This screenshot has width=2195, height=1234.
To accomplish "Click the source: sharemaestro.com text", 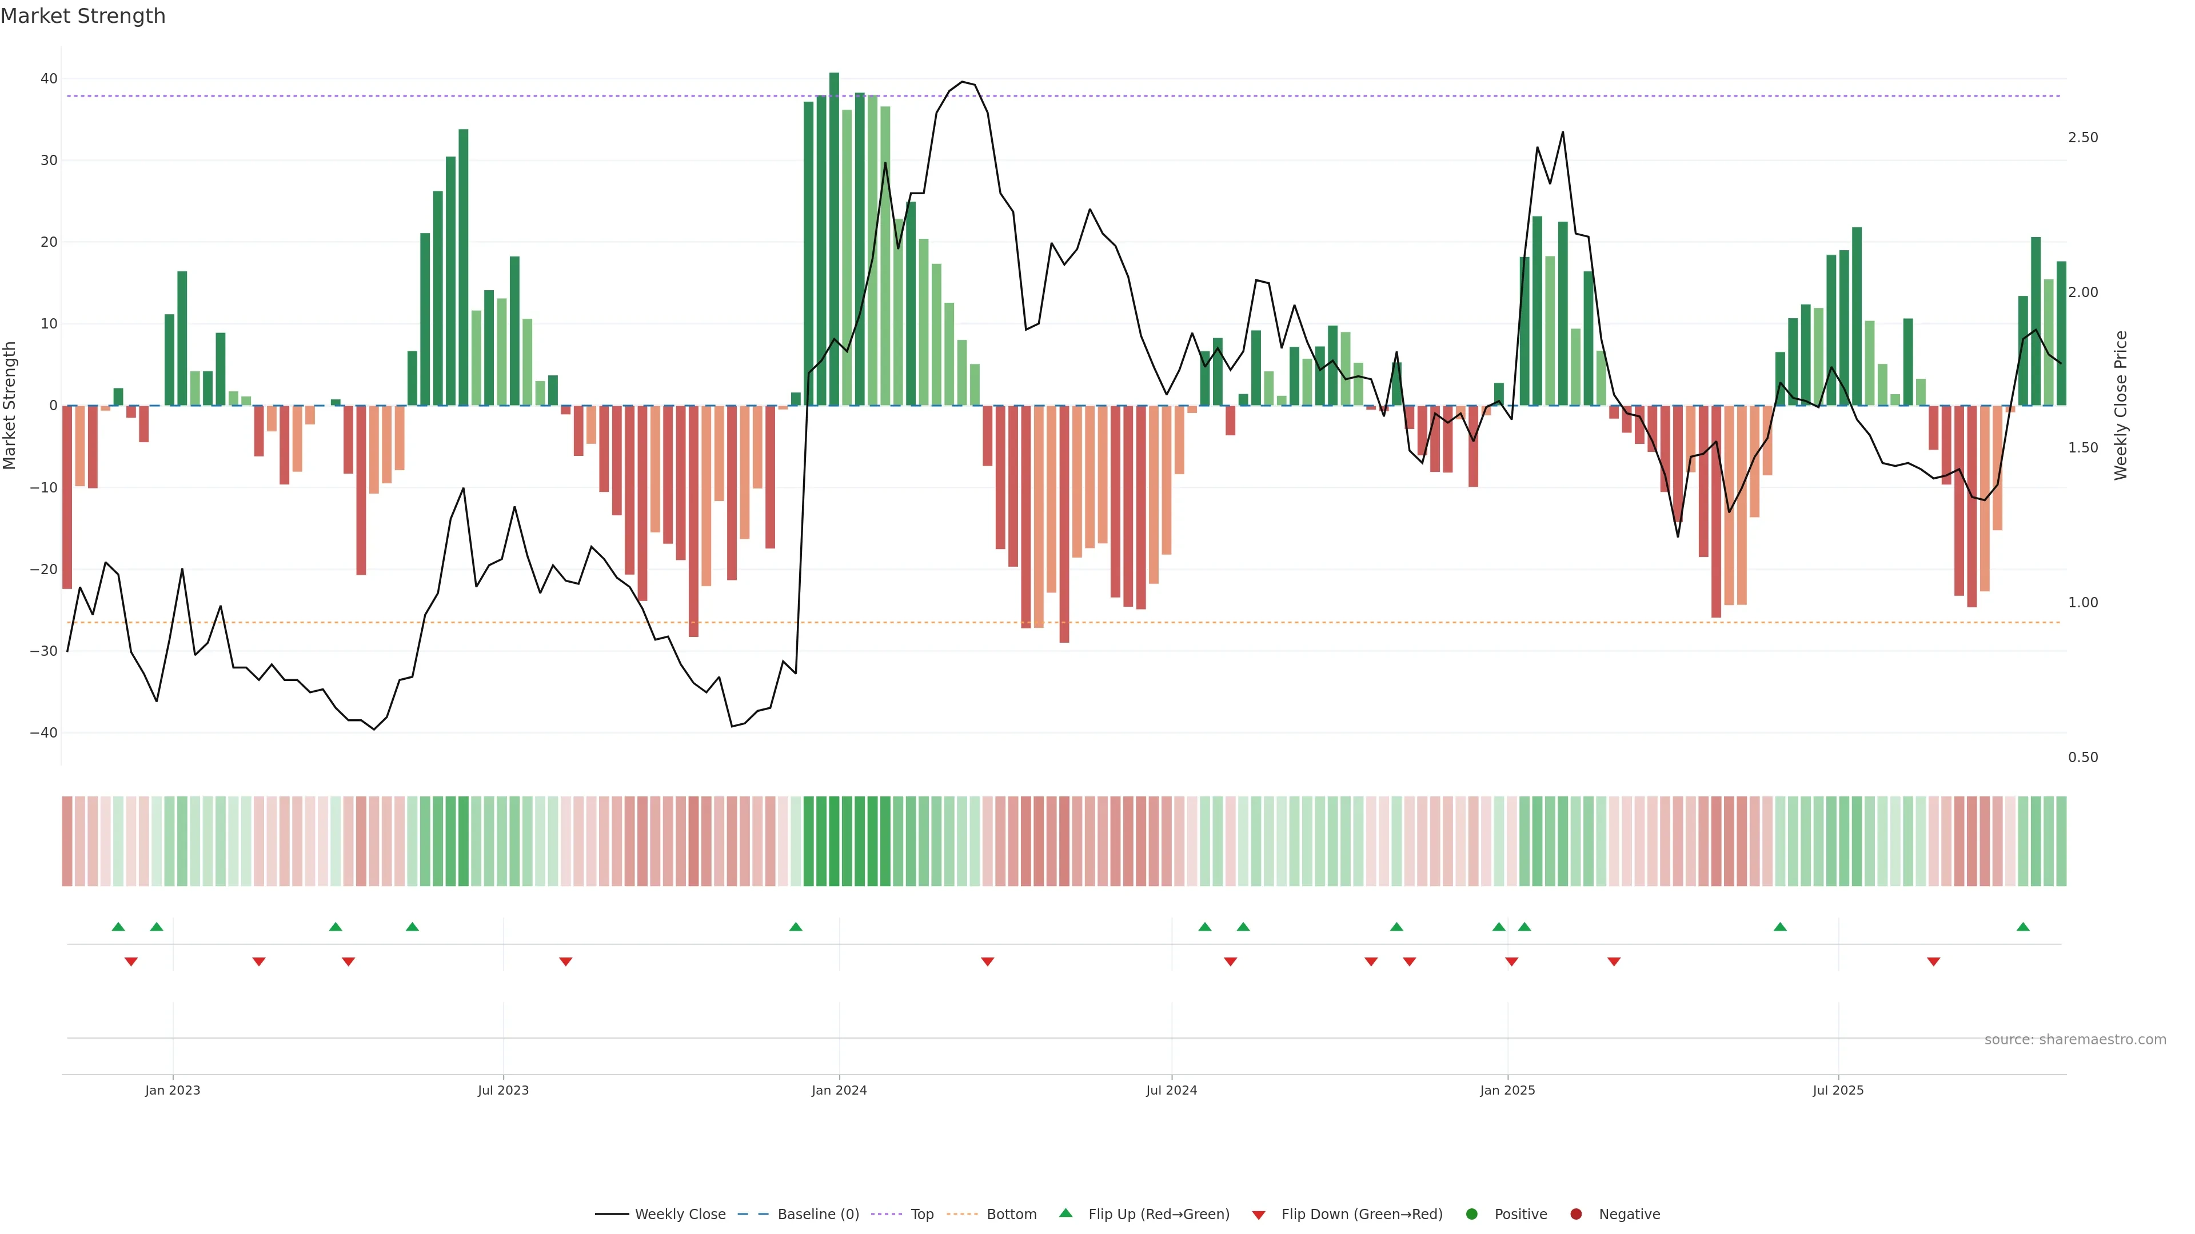I will pos(2075,1039).
